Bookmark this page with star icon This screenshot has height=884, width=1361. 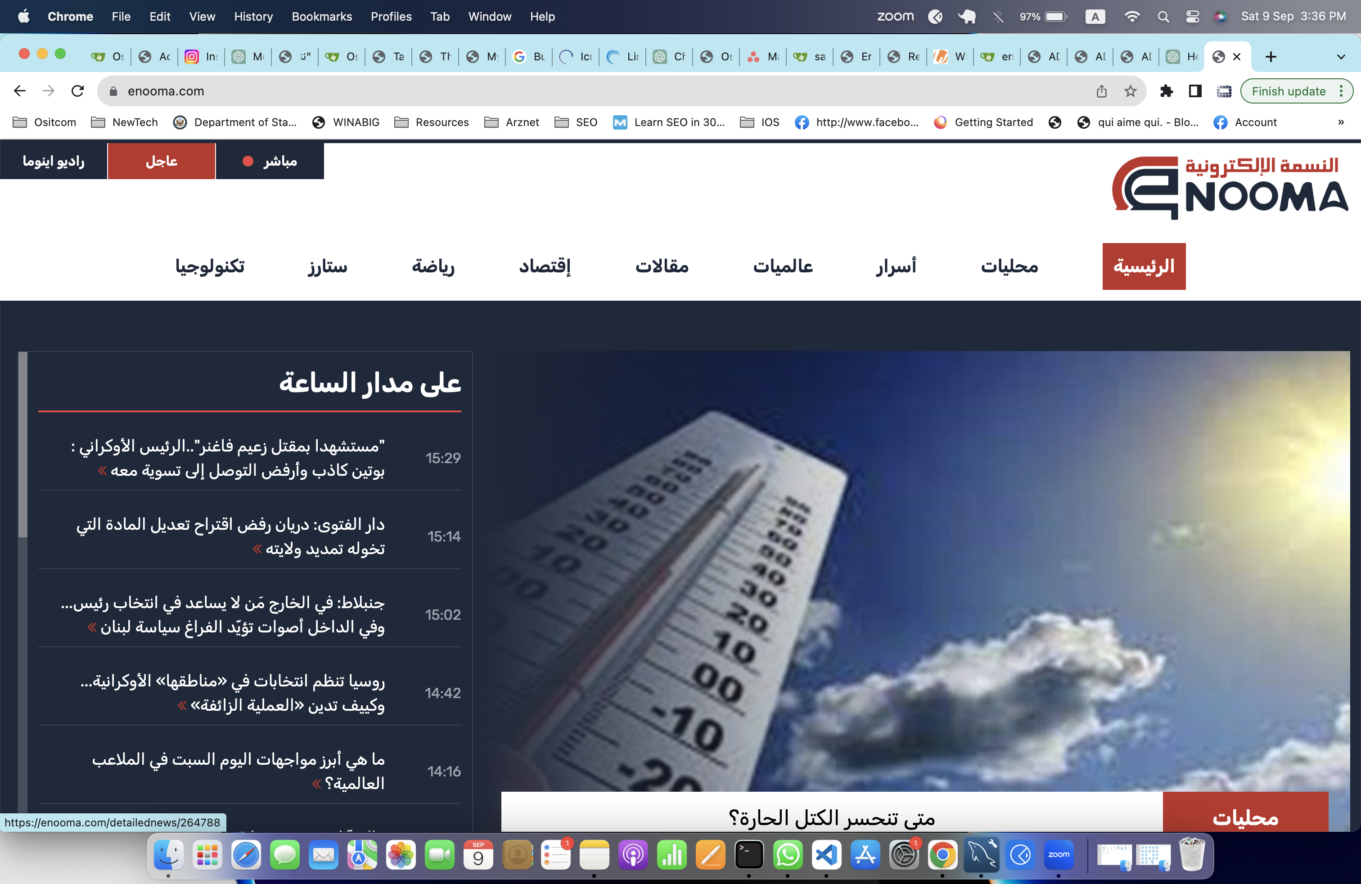tap(1130, 91)
